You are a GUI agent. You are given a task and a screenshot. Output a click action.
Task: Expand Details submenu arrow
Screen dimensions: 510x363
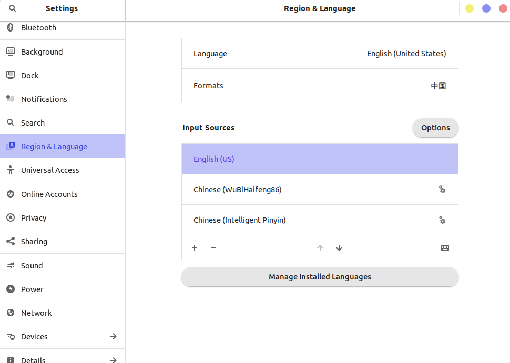coord(113,360)
